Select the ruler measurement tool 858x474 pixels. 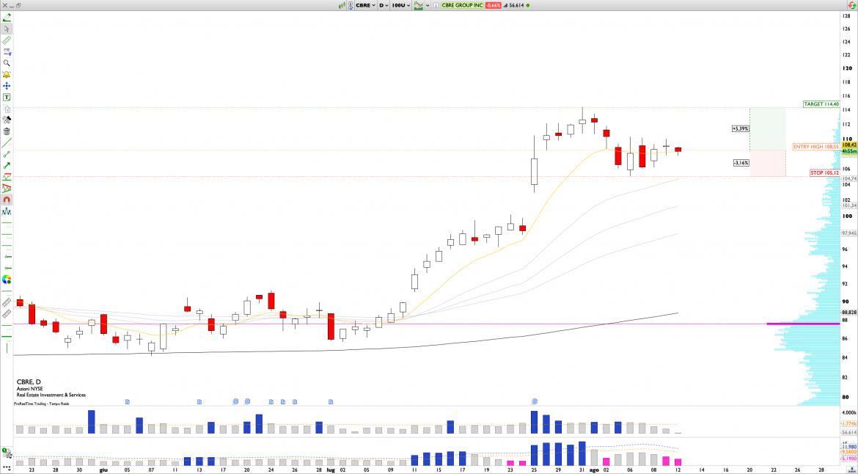point(7,40)
